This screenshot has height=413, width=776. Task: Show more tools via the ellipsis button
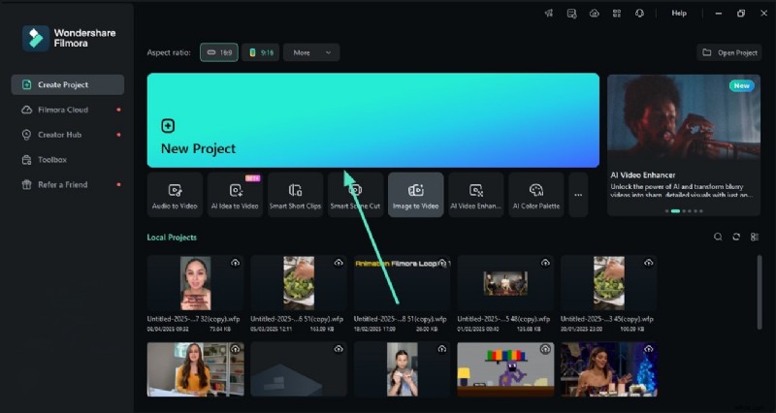(578, 195)
